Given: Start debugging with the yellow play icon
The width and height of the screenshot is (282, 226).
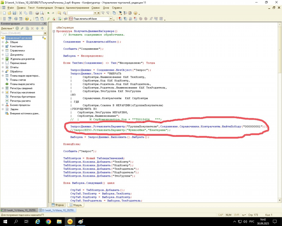Looking at the screenshot, I should (x=27, y=19).
